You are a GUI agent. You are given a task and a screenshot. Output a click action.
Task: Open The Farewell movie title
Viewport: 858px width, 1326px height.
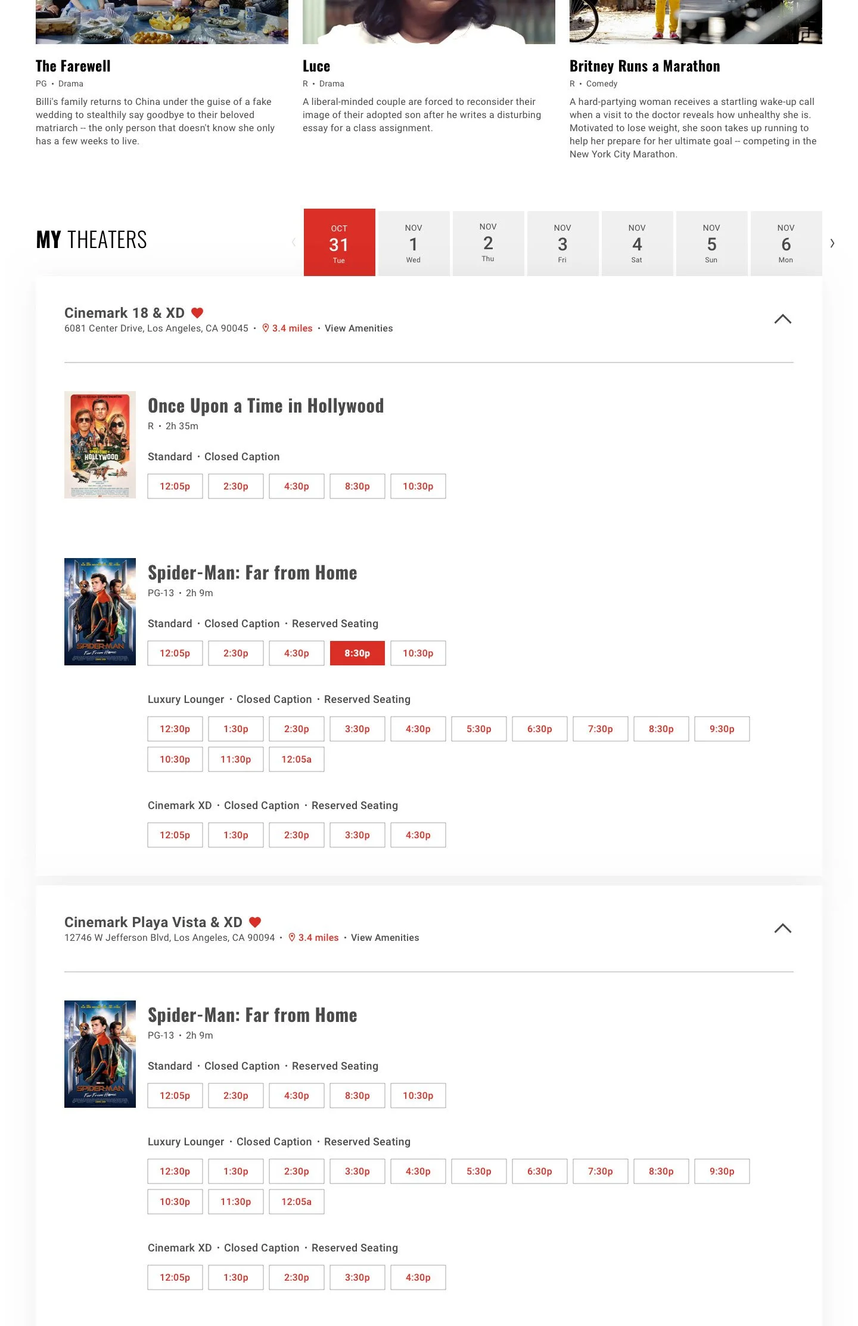73,66
